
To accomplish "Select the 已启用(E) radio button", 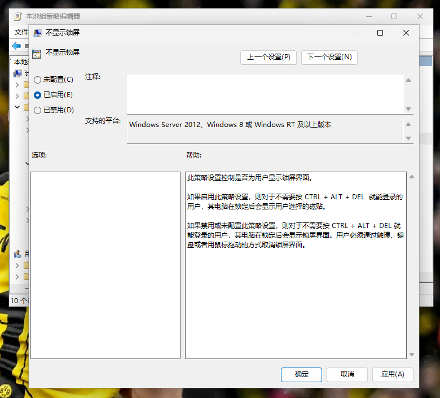I will 38,95.
